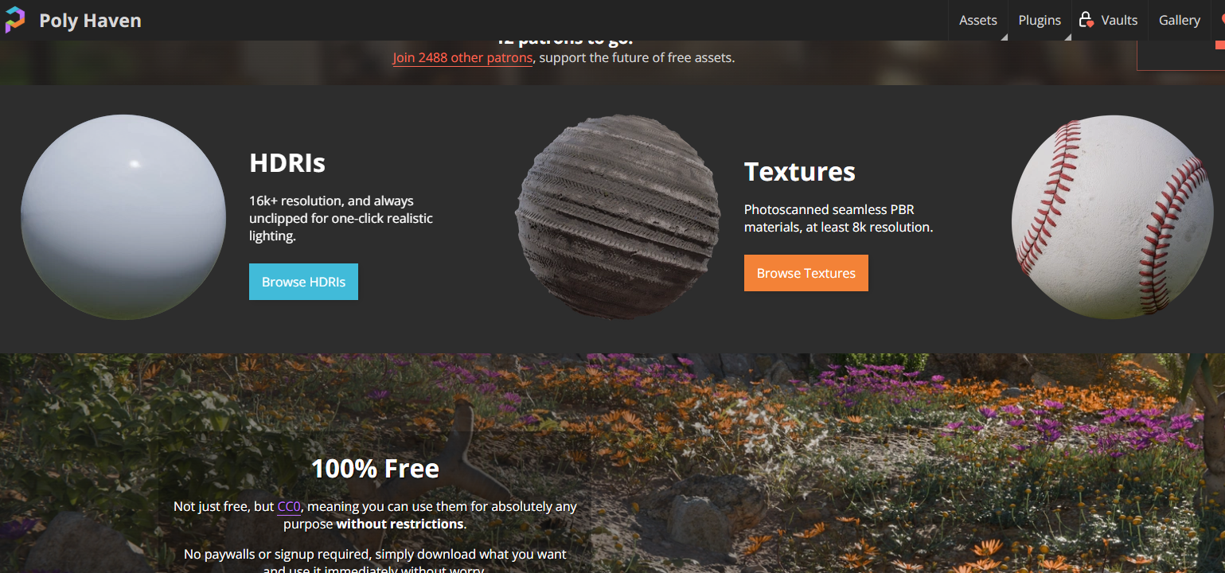Click the red heart icon at navbar edge
Screen dimensions: 1225x573
tap(1223, 20)
